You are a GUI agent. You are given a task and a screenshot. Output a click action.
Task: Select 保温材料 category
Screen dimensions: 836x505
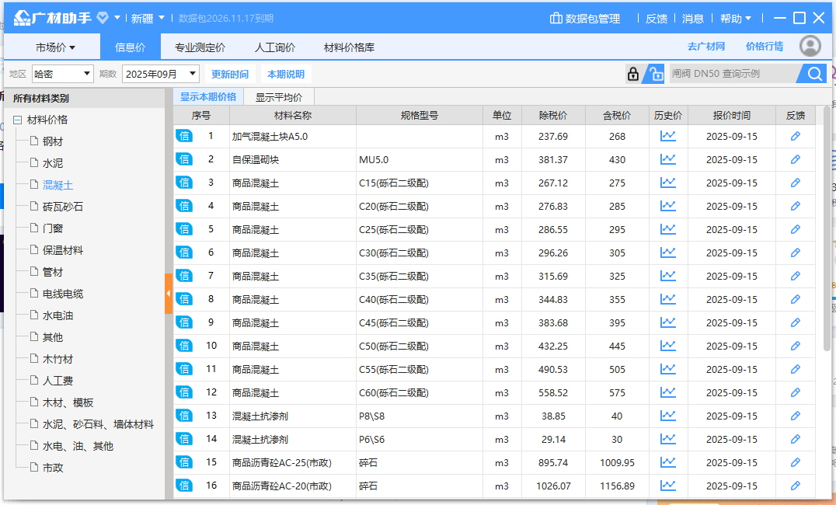click(63, 250)
